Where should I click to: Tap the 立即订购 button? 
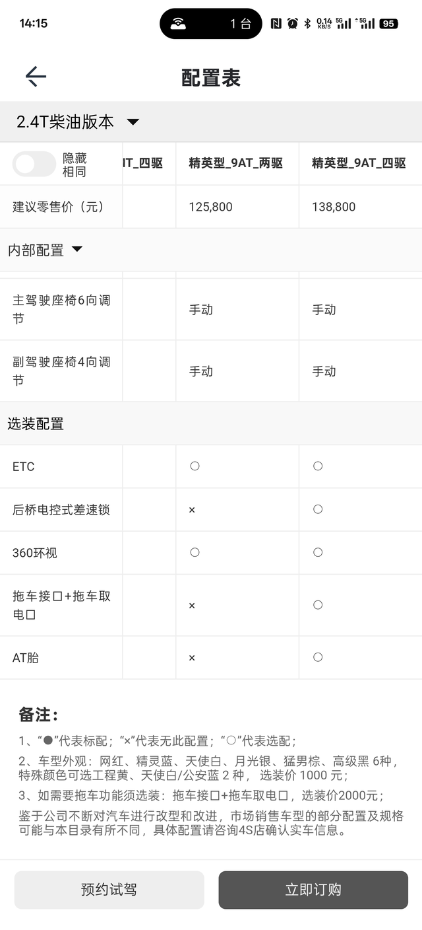313,890
